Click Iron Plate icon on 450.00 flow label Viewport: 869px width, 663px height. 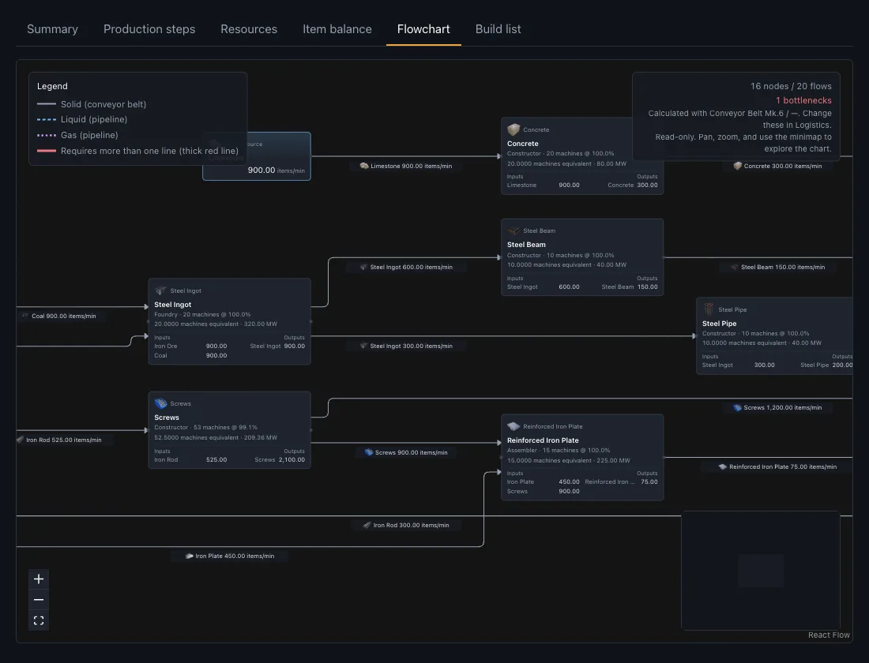189,556
